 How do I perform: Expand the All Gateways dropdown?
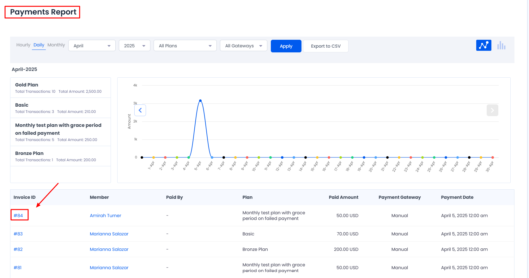tap(243, 46)
